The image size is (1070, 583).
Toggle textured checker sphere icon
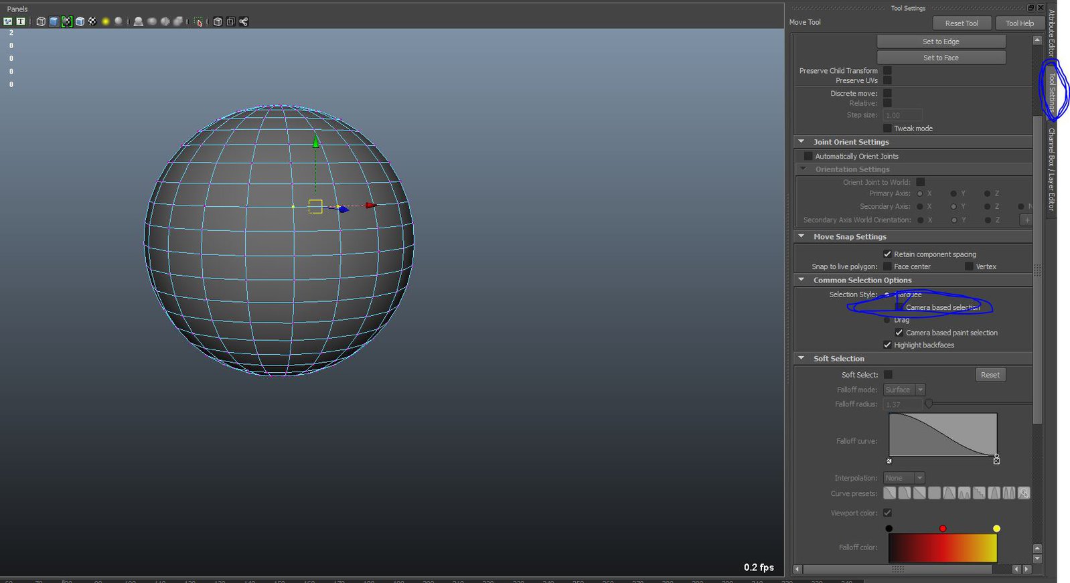coord(92,21)
